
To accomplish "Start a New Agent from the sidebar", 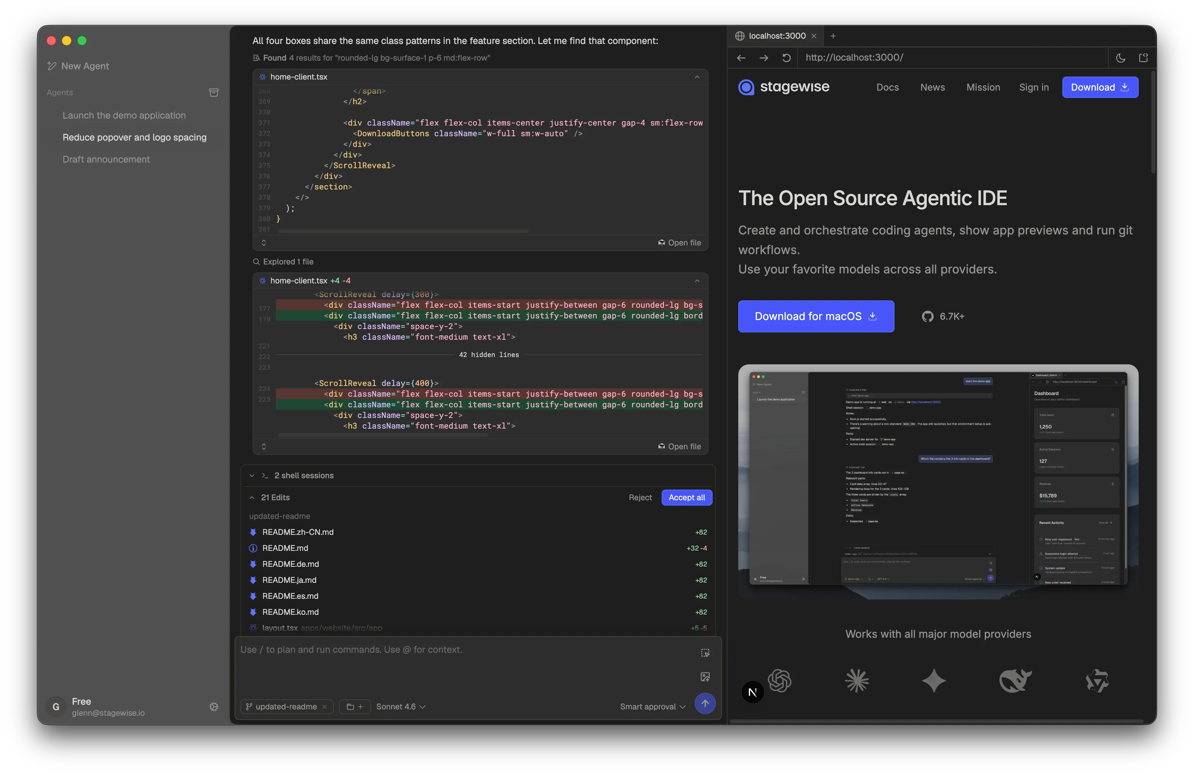I will coord(78,66).
